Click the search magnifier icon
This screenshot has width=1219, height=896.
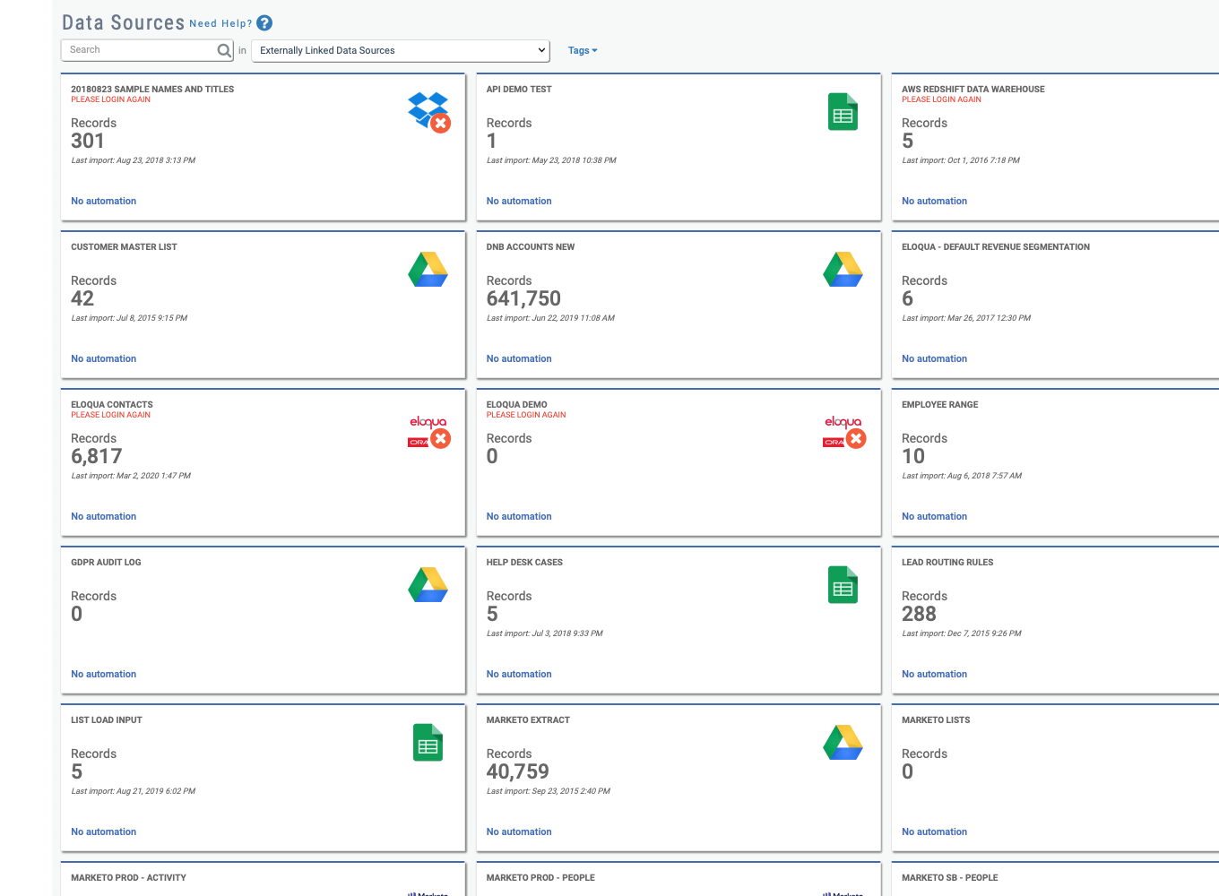[x=224, y=50]
